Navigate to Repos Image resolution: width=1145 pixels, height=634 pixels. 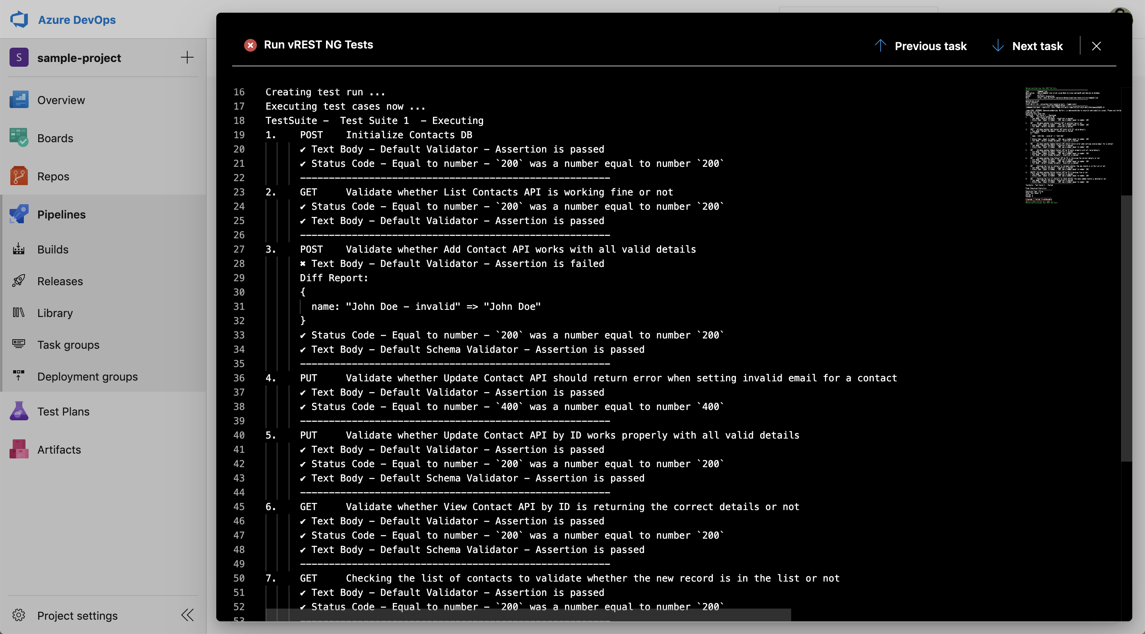point(53,176)
